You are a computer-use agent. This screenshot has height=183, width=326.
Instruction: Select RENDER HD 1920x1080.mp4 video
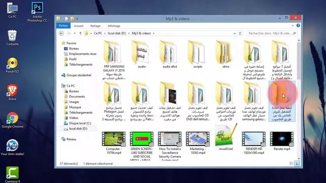click(x=254, y=143)
